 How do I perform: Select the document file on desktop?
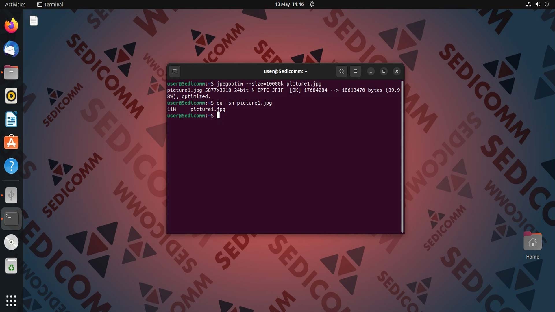(34, 21)
